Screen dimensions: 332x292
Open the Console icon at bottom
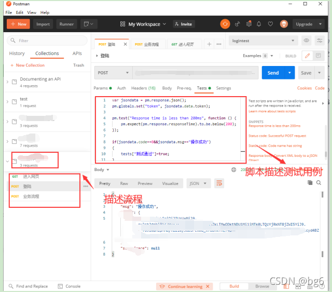pos(60,286)
